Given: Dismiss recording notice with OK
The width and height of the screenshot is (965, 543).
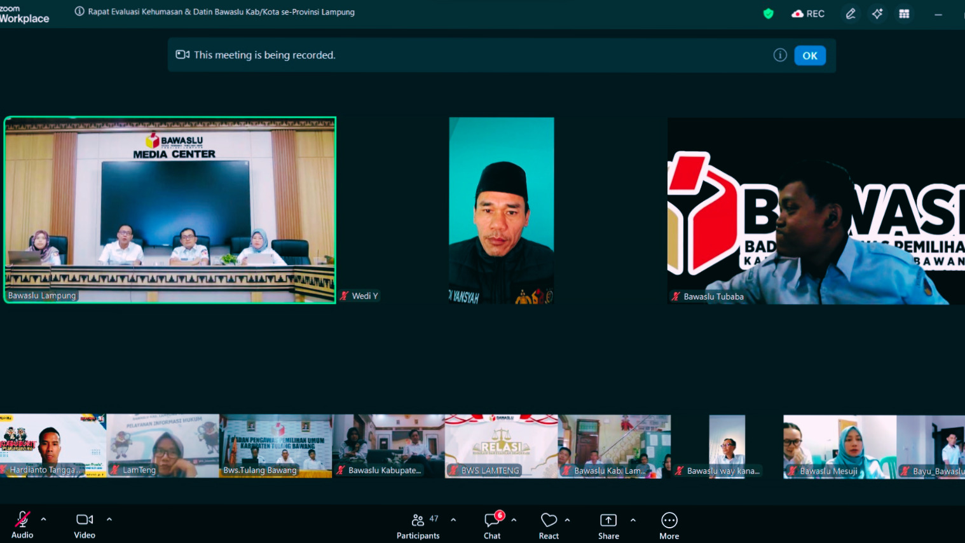Looking at the screenshot, I should coord(810,55).
